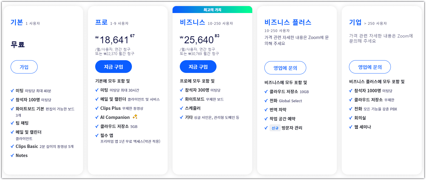Click the checkmark beside 스케줄러
This screenshot has height=180, width=426.
pyautogui.click(x=181, y=108)
